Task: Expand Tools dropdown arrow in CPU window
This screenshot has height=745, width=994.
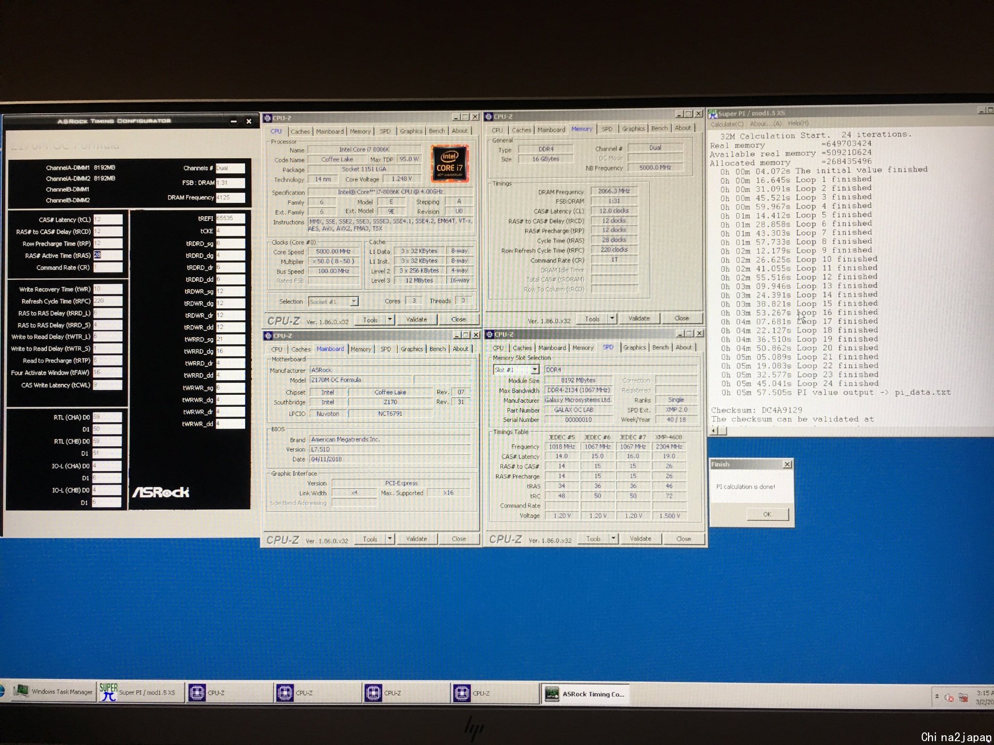Action: (390, 320)
